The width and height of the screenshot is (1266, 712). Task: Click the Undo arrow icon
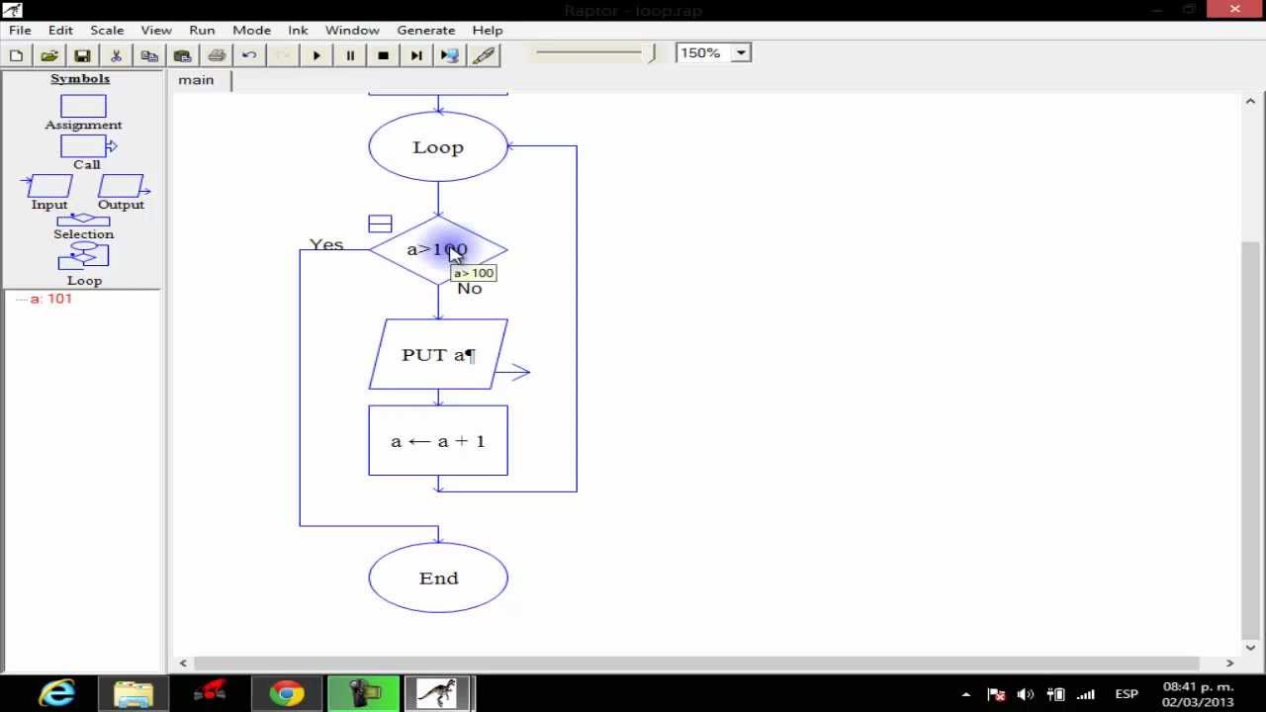249,55
